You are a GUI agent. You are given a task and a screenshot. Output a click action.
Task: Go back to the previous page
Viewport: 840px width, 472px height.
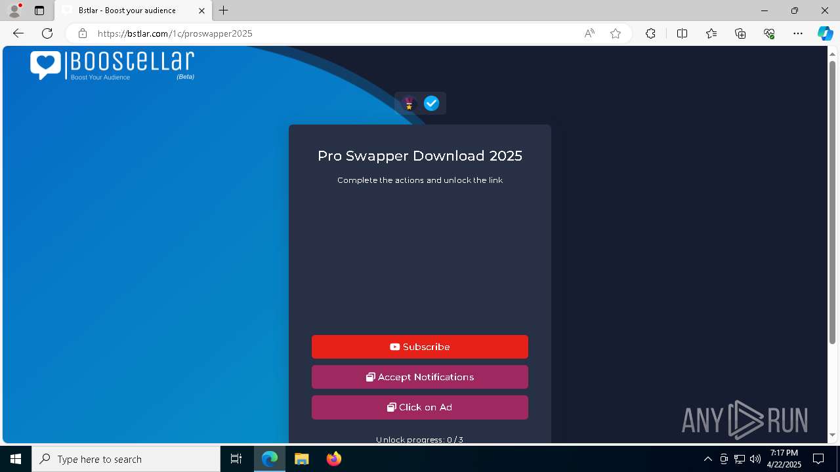(18, 33)
